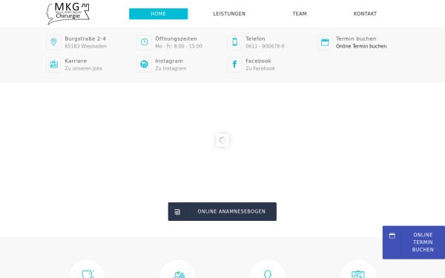Click the mobile phone icon
The image size is (445, 278).
[x=234, y=42]
